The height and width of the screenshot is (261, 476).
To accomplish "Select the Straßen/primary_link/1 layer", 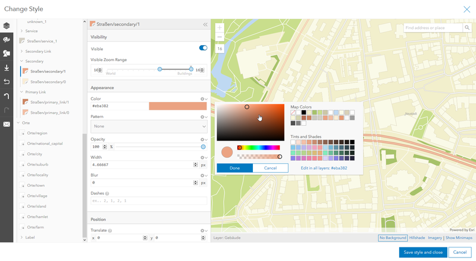I will 49,102.
